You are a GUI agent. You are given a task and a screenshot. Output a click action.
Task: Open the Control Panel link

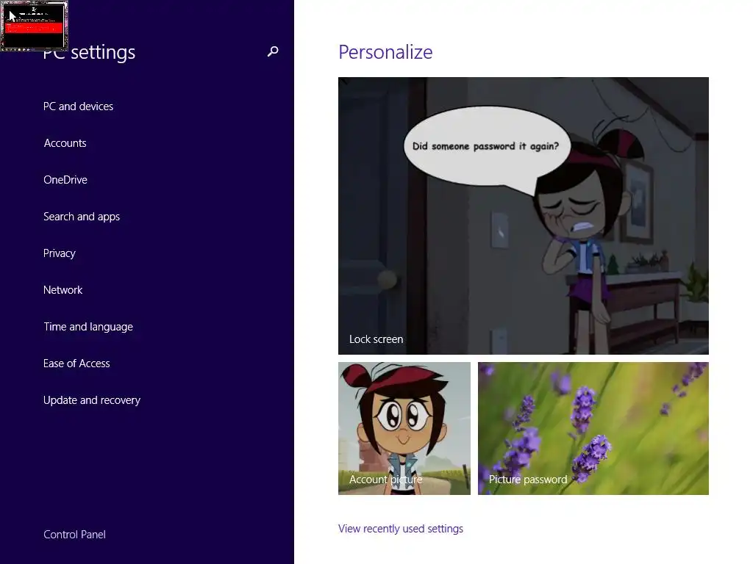74,535
